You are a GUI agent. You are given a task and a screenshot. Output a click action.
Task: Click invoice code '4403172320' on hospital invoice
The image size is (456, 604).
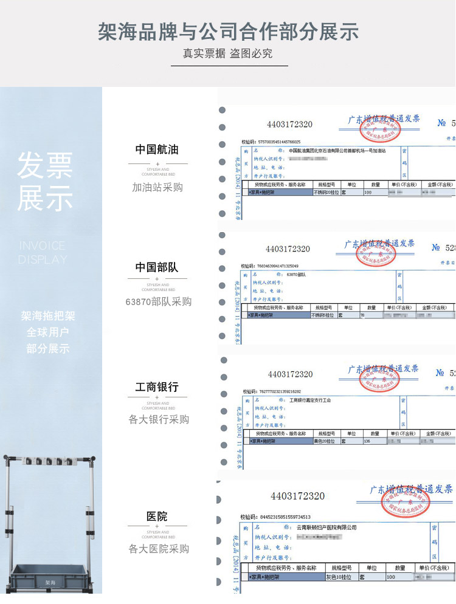pos(297,496)
